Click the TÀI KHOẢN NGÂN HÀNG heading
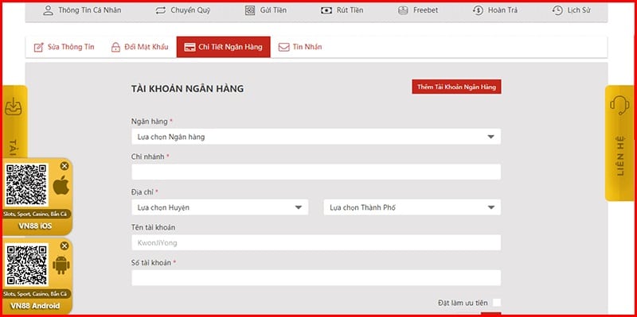 coord(187,88)
